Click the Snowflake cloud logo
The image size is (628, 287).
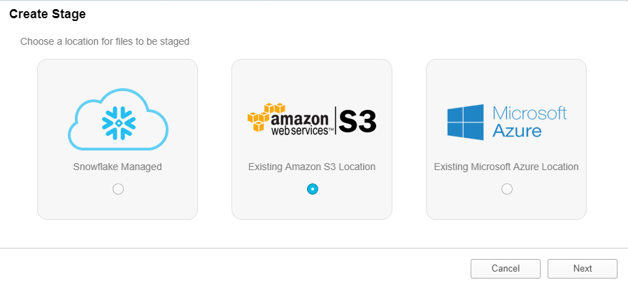click(118, 120)
